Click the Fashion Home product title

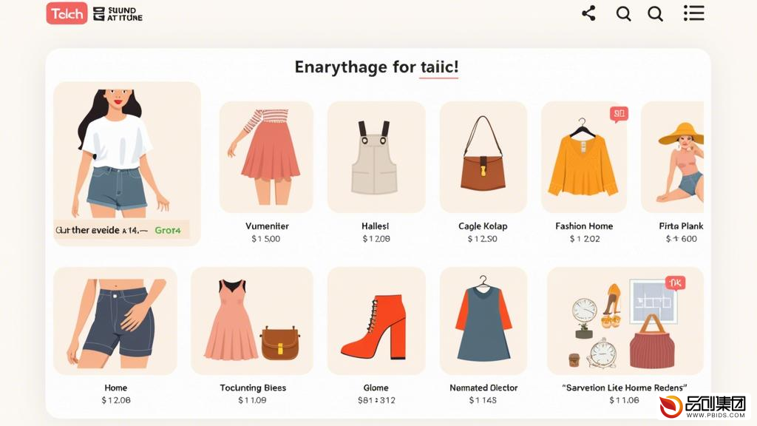click(584, 226)
